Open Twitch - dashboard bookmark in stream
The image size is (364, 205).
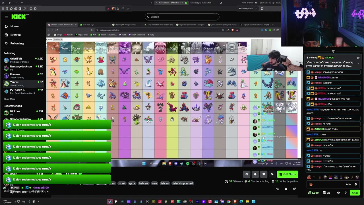[x=136, y=35]
